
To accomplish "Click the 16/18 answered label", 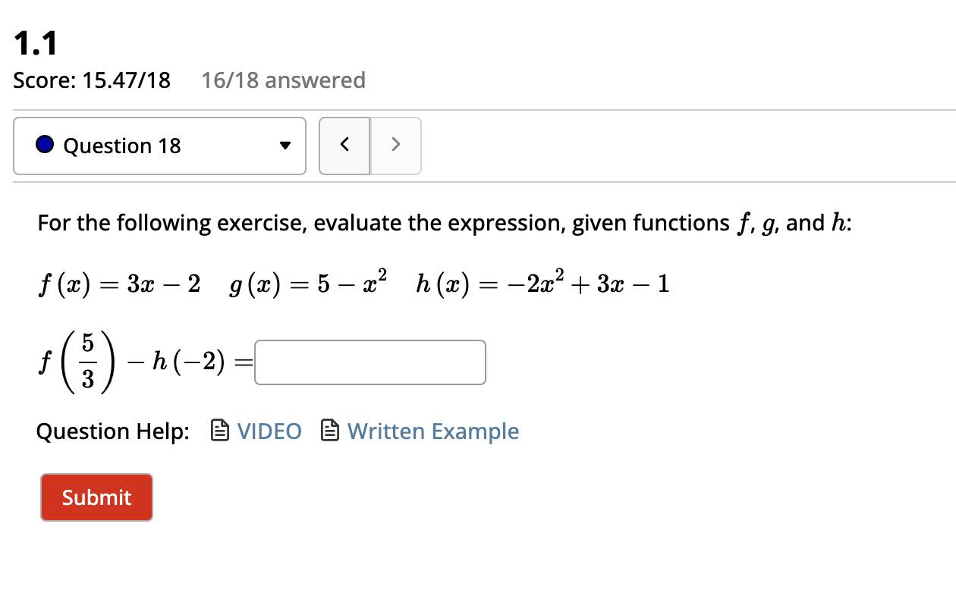I will 284,80.
